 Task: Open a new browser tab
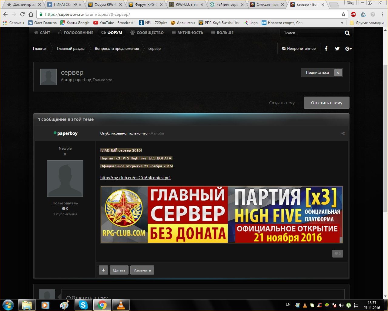(x=334, y=5)
